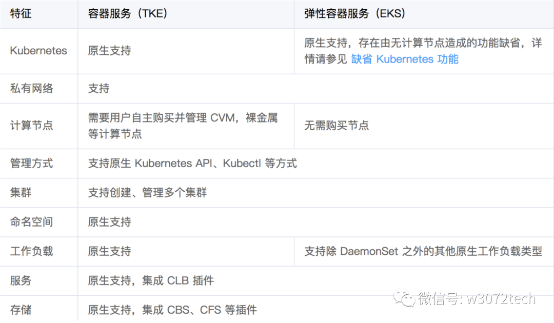Select the 容器服务（TKE） column header
The image size is (554, 323).
[x=128, y=13]
